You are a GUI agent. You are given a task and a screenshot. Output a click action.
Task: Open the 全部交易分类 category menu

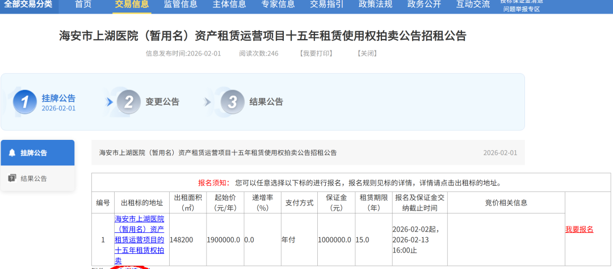[29, 5]
